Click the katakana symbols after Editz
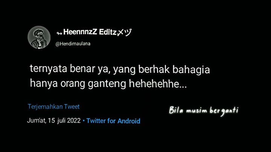This screenshot has height=152, width=271. (125, 32)
